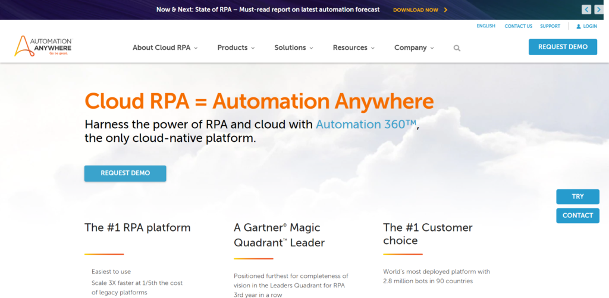
Task: Open the search magnifier icon
Action: pos(457,48)
